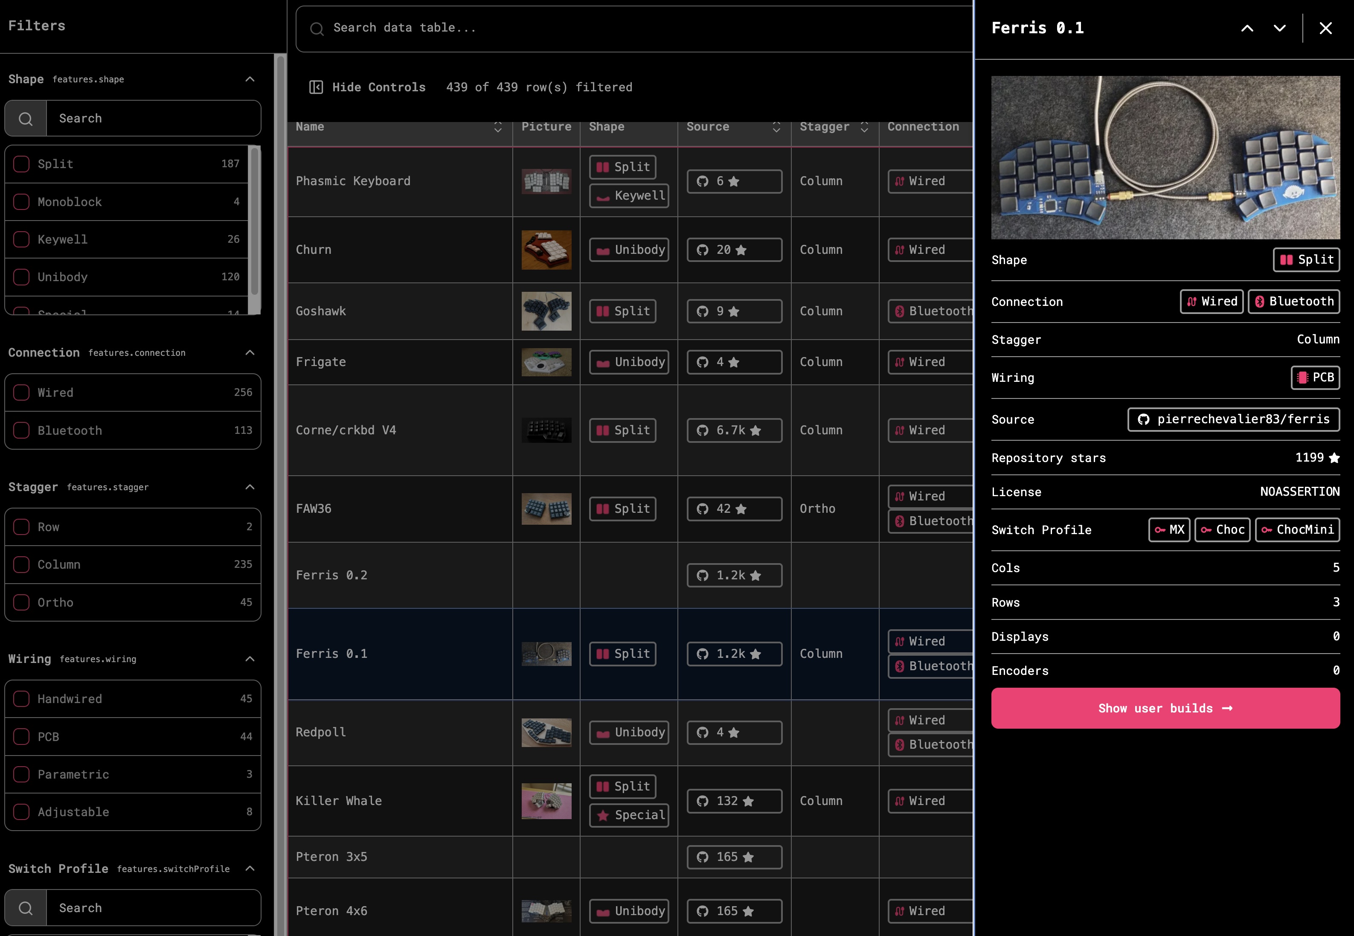The height and width of the screenshot is (936, 1354).
Task: Click the Keywell badge in Phasmic Keyboard row
Action: 629,196
